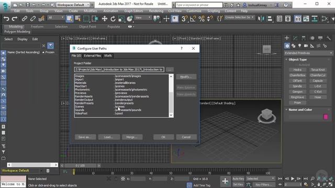
Task: Select Cameras category icon
Action: 306,45
